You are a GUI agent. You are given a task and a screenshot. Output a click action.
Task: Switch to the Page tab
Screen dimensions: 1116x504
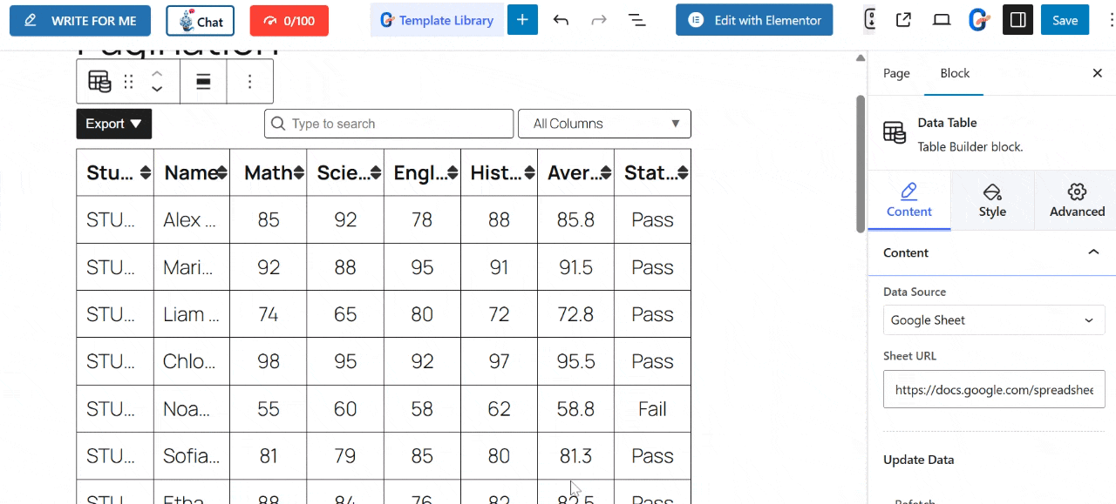click(x=896, y=73)
